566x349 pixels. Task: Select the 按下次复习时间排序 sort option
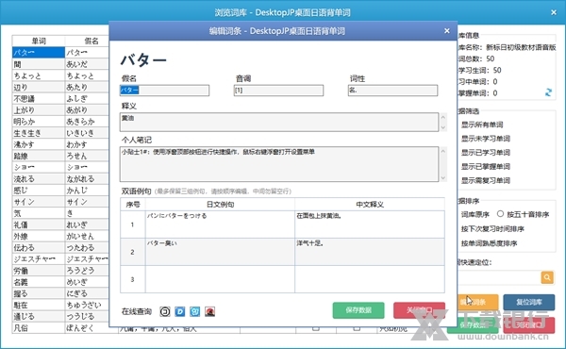pos(492,229)
